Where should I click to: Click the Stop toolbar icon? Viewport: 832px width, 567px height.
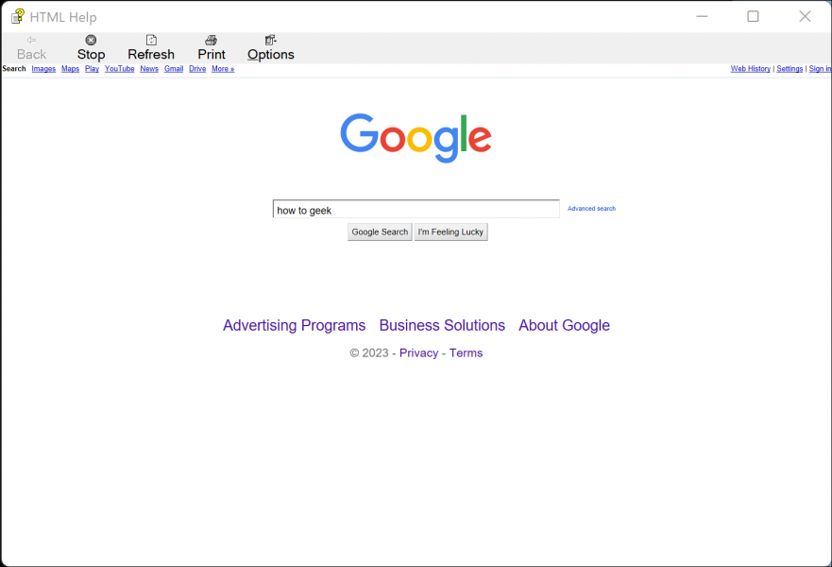(x=91, y=41)
